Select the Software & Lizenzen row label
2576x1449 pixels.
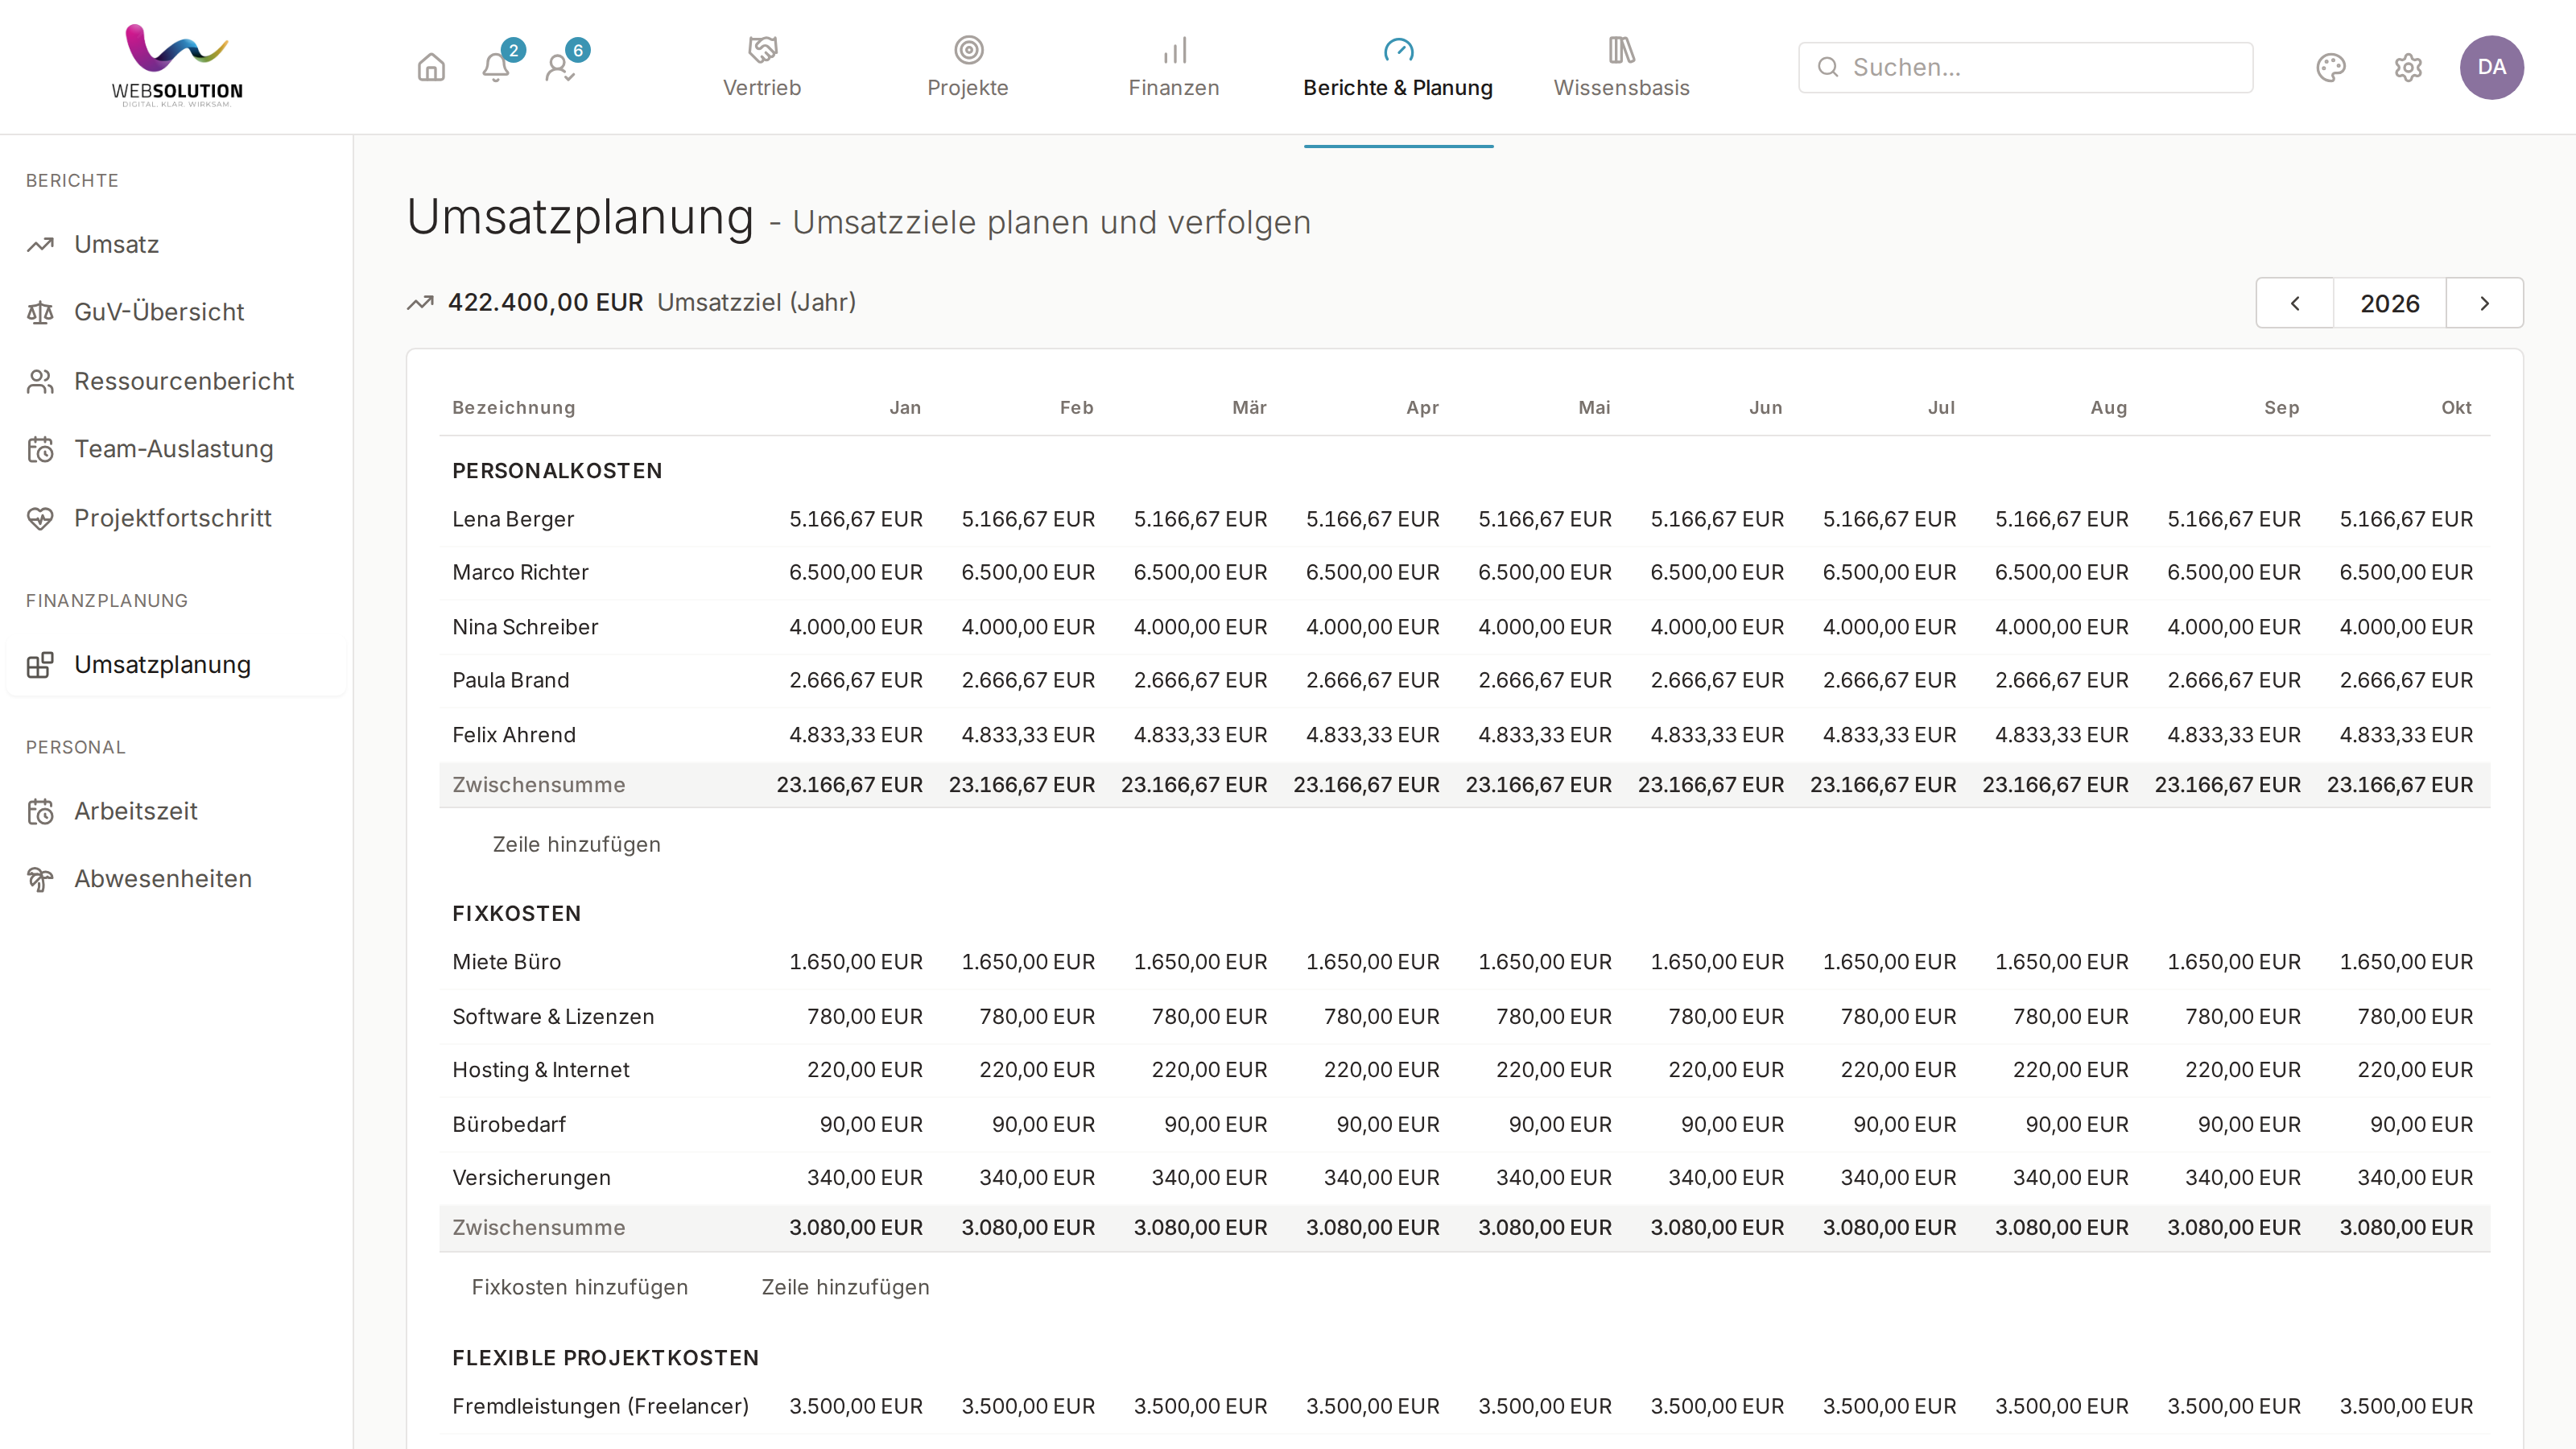point(553,1016)
